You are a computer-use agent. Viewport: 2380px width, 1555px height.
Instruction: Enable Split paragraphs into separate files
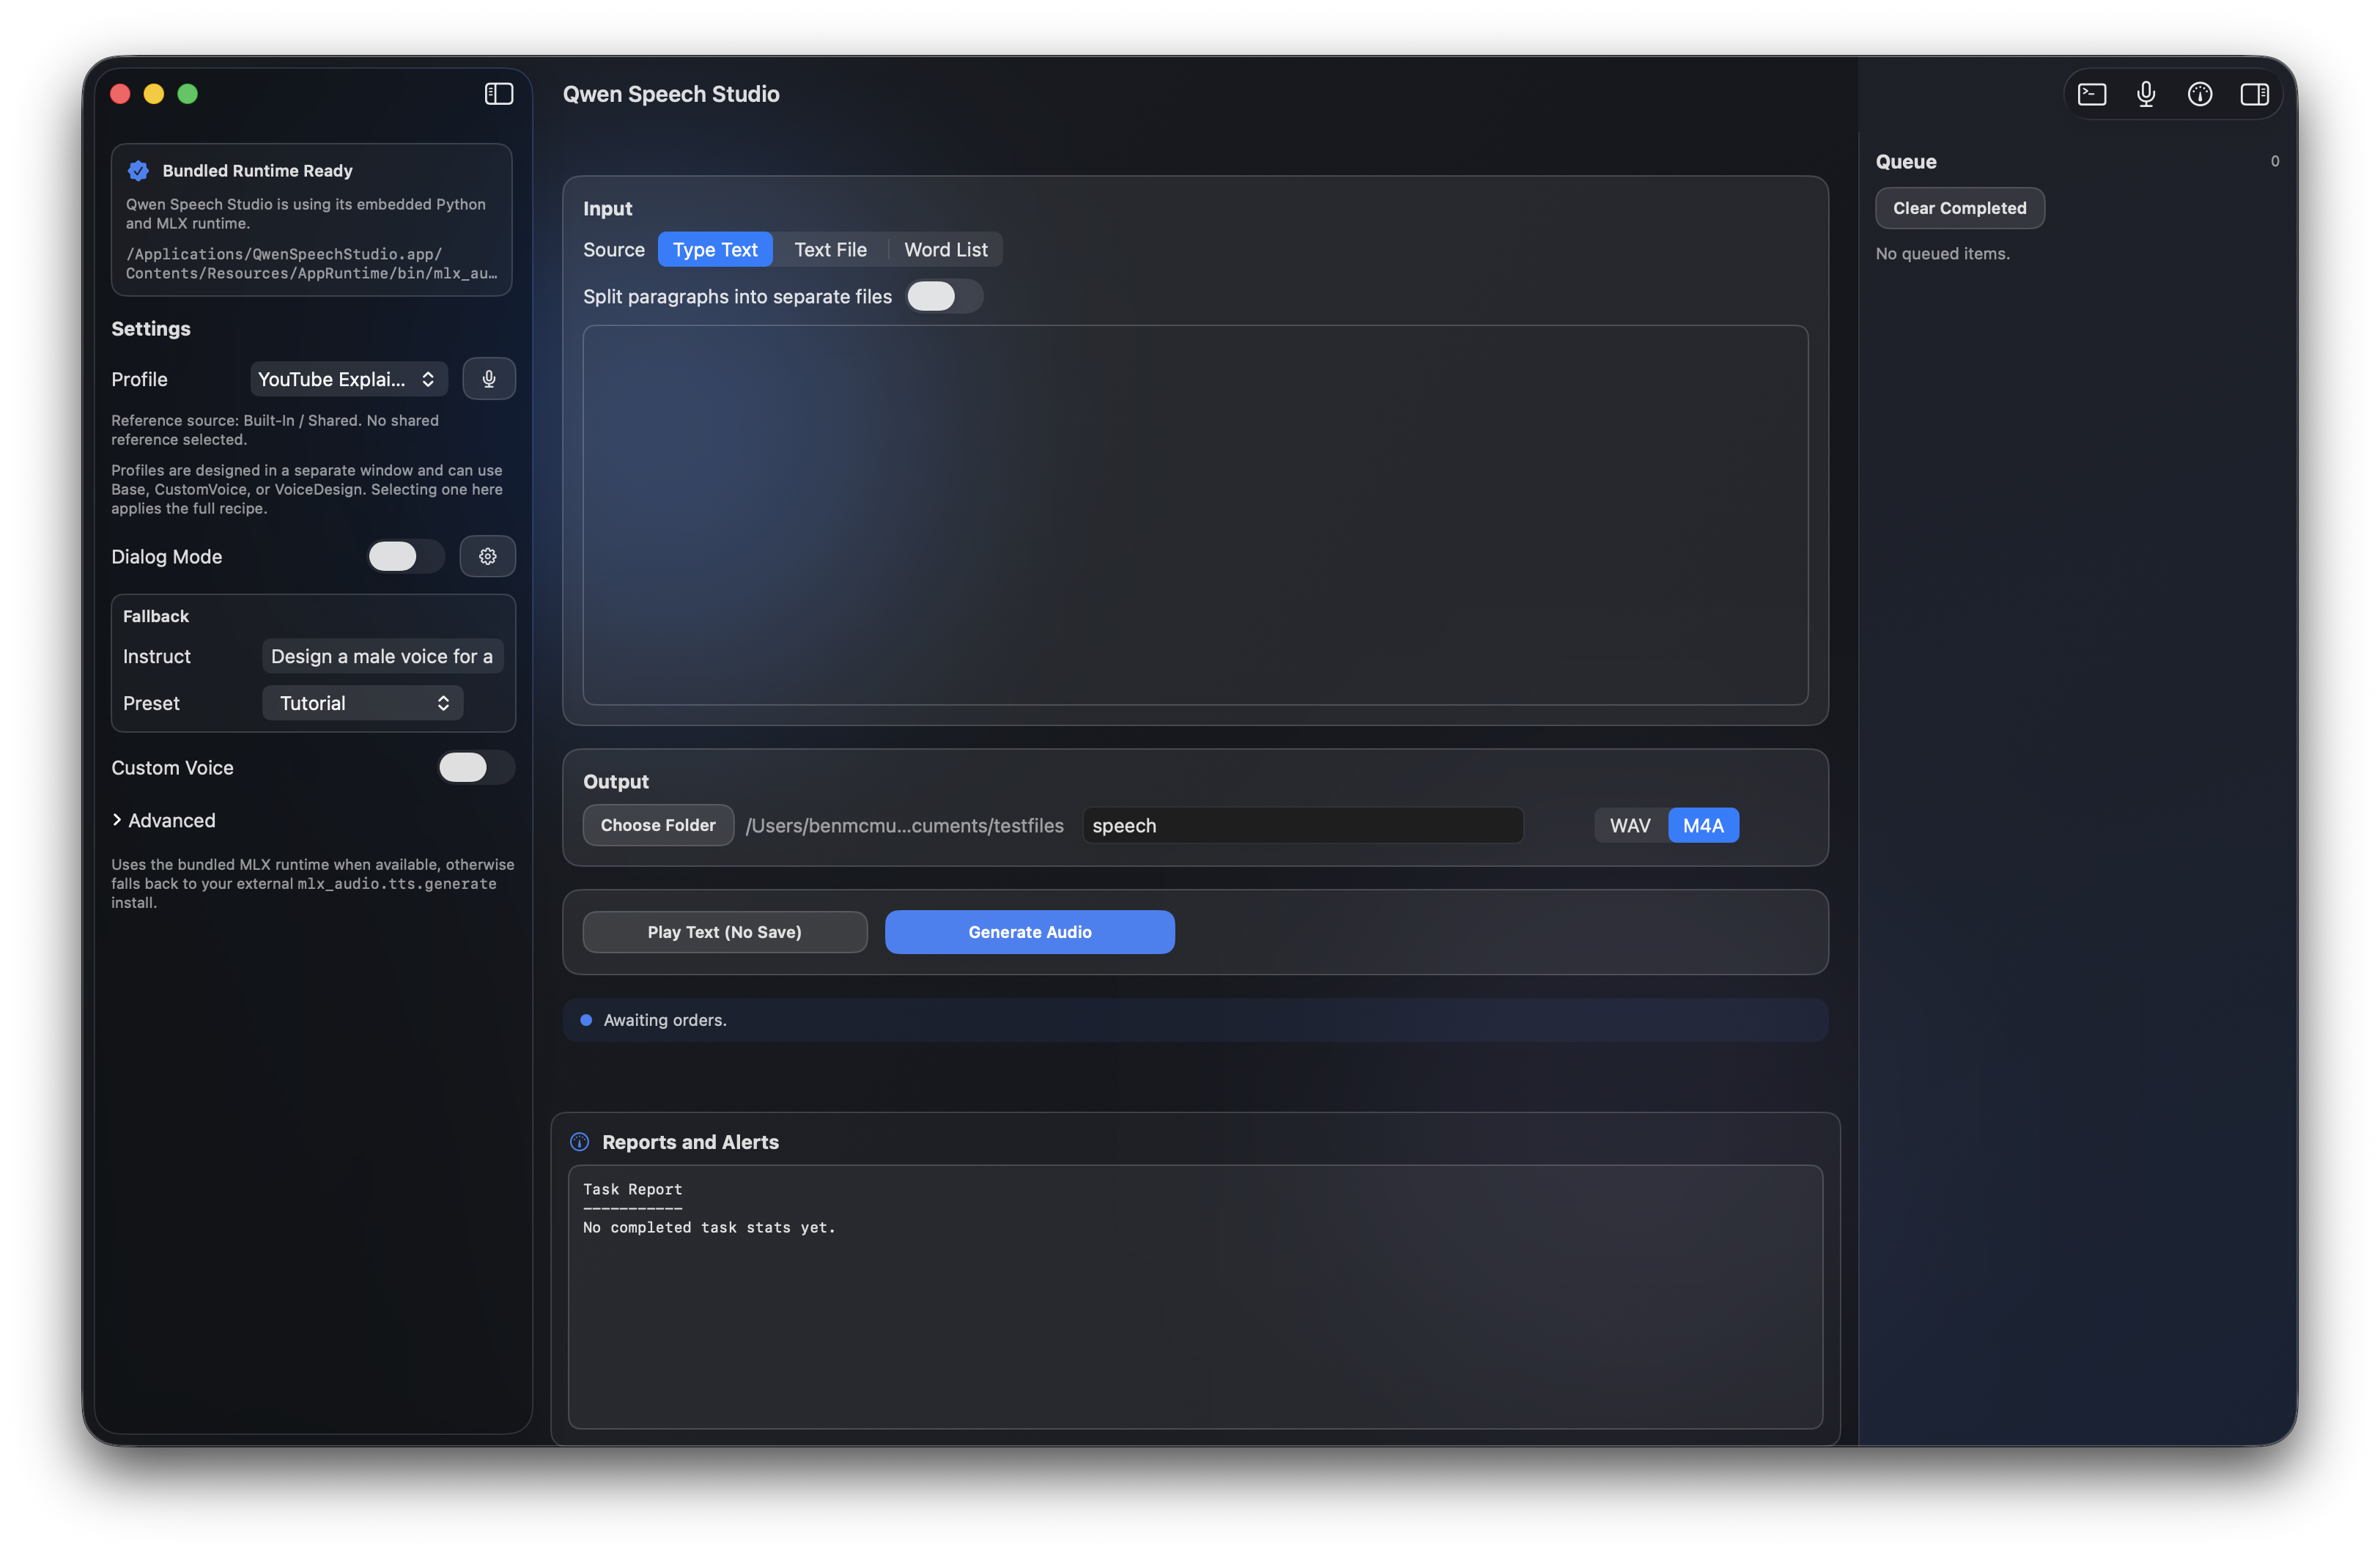click(944, 296)
